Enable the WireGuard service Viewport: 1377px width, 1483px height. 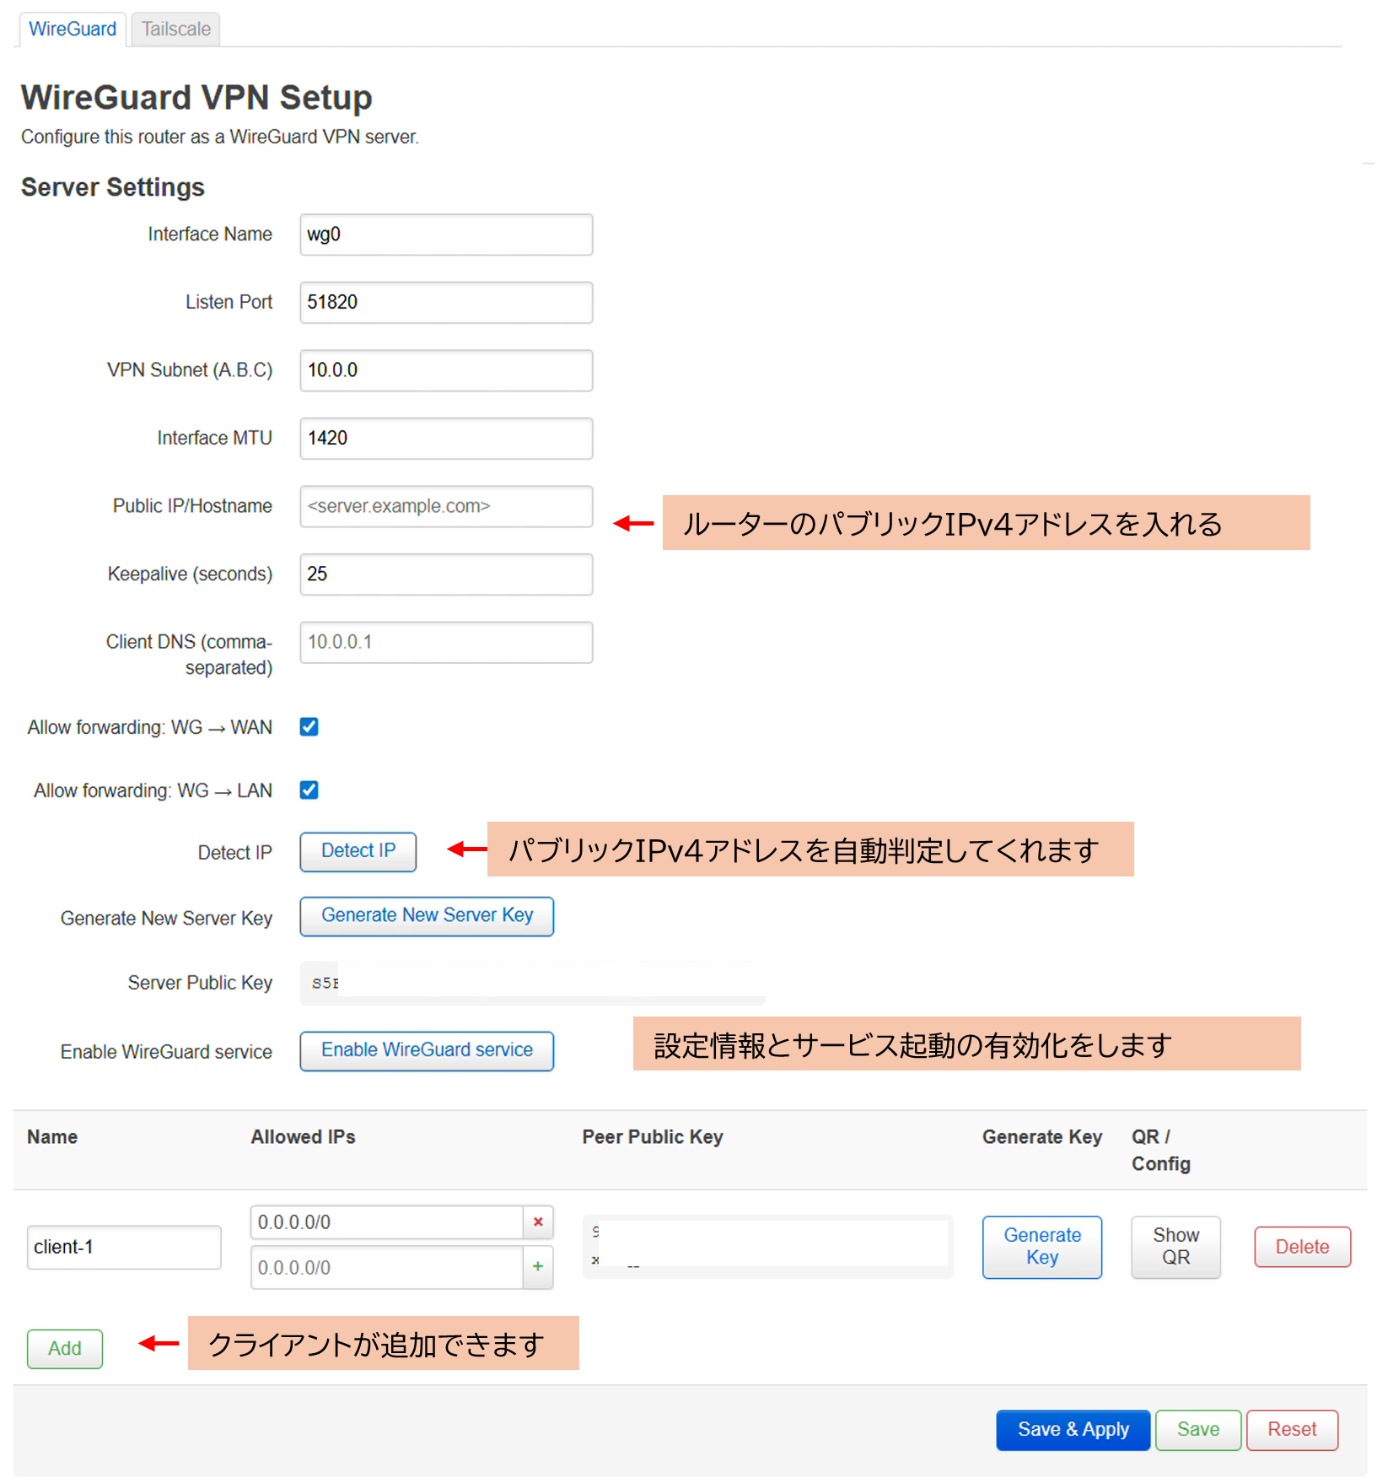[x=426, y=1050]
